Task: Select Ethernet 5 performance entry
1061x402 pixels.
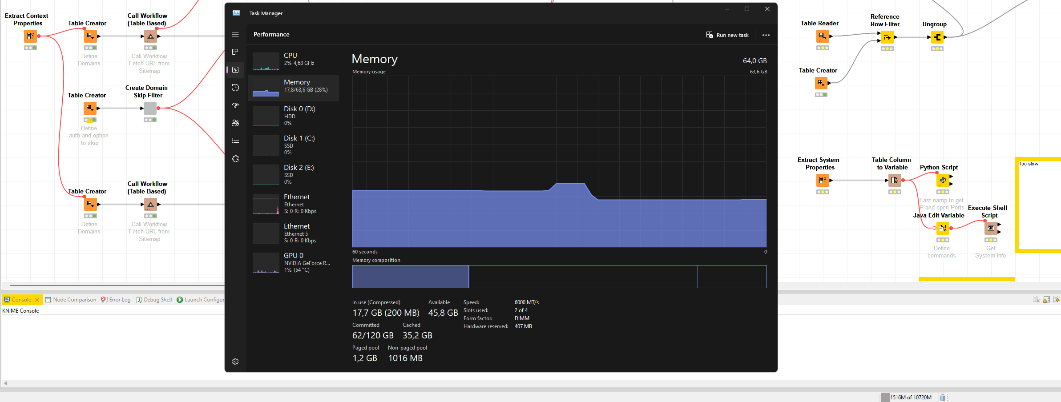Action: point(294,233)
